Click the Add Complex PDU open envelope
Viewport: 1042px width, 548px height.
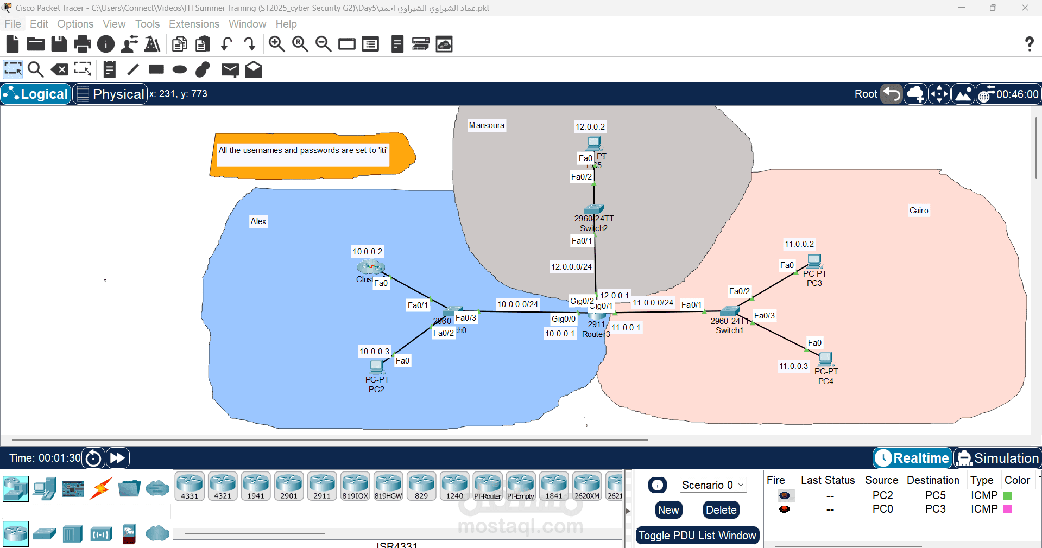pyautogui.click(x=254, y=69)
